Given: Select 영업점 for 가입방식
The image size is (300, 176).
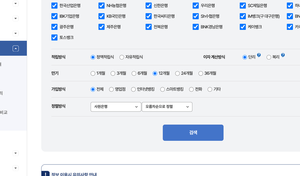Looking at the screenshot, I should (x=111, y=90).
